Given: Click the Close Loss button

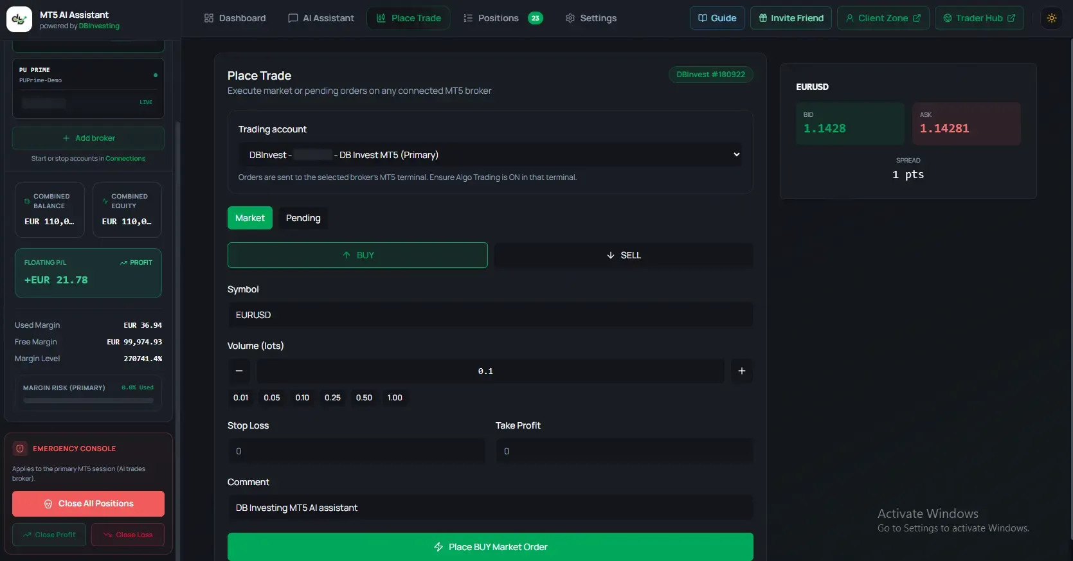Looking at the screenshot, I should coord(128,535).
